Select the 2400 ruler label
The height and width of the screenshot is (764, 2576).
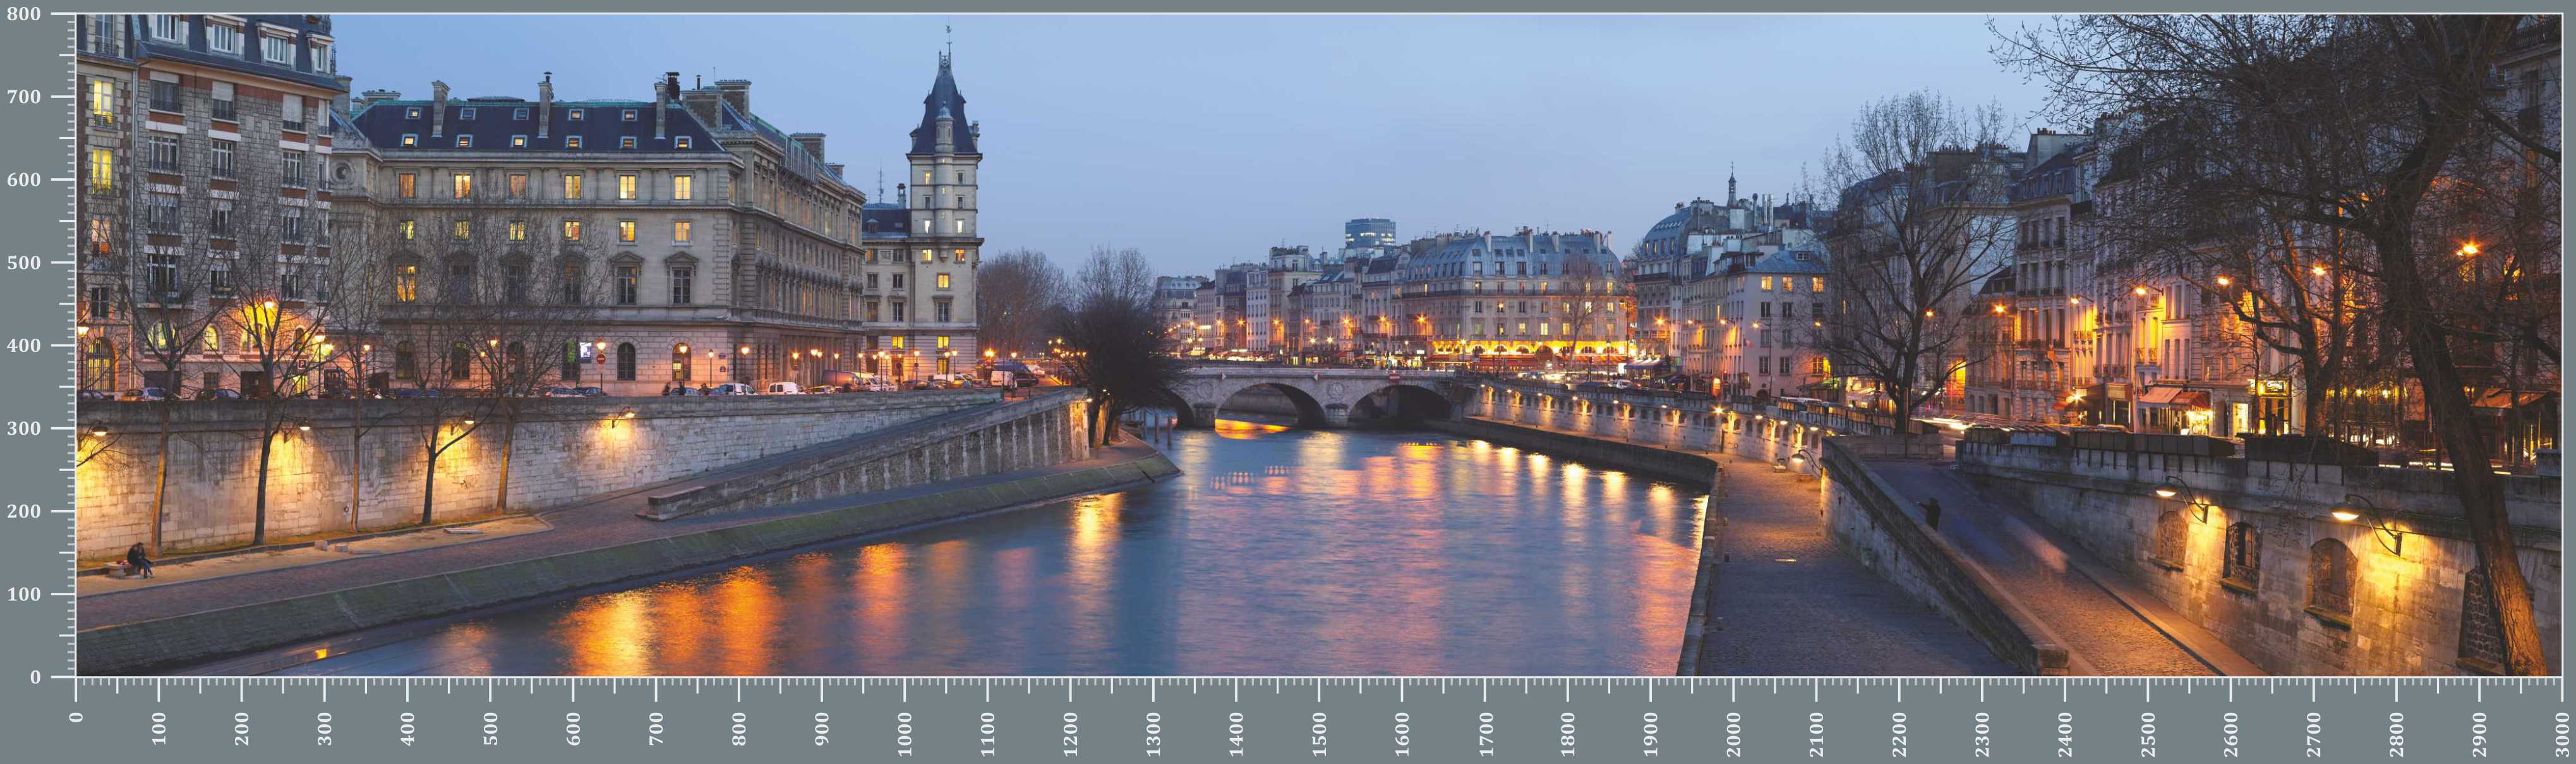2065,734
